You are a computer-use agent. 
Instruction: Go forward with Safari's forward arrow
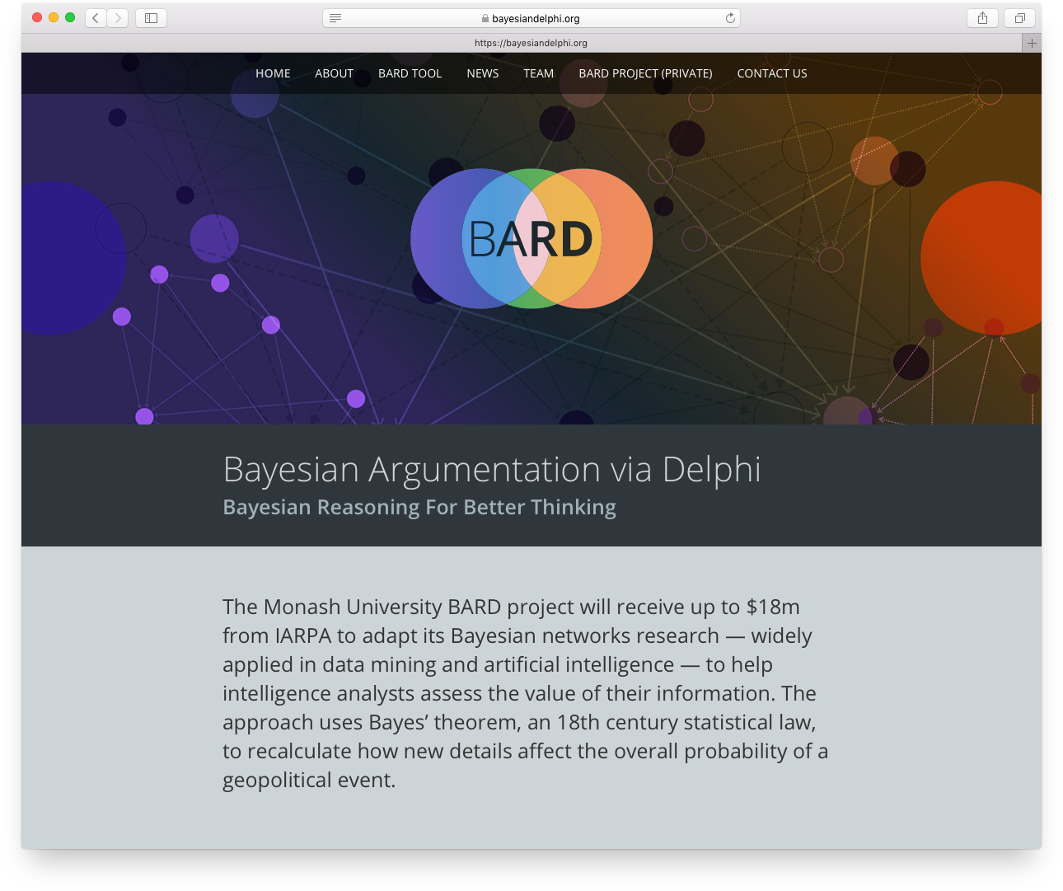click(x=118, y=18)
